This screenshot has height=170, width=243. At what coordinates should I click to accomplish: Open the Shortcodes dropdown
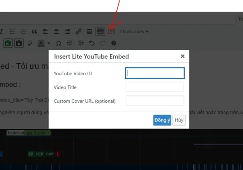pos(134,32)
